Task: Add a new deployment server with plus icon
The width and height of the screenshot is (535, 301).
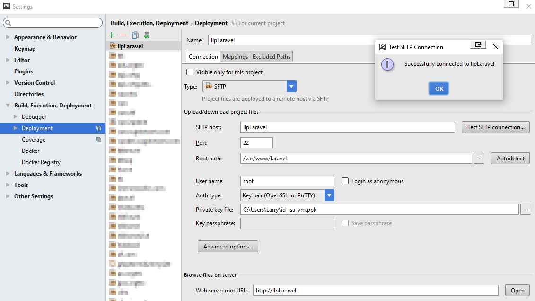Action: point(112,35)
